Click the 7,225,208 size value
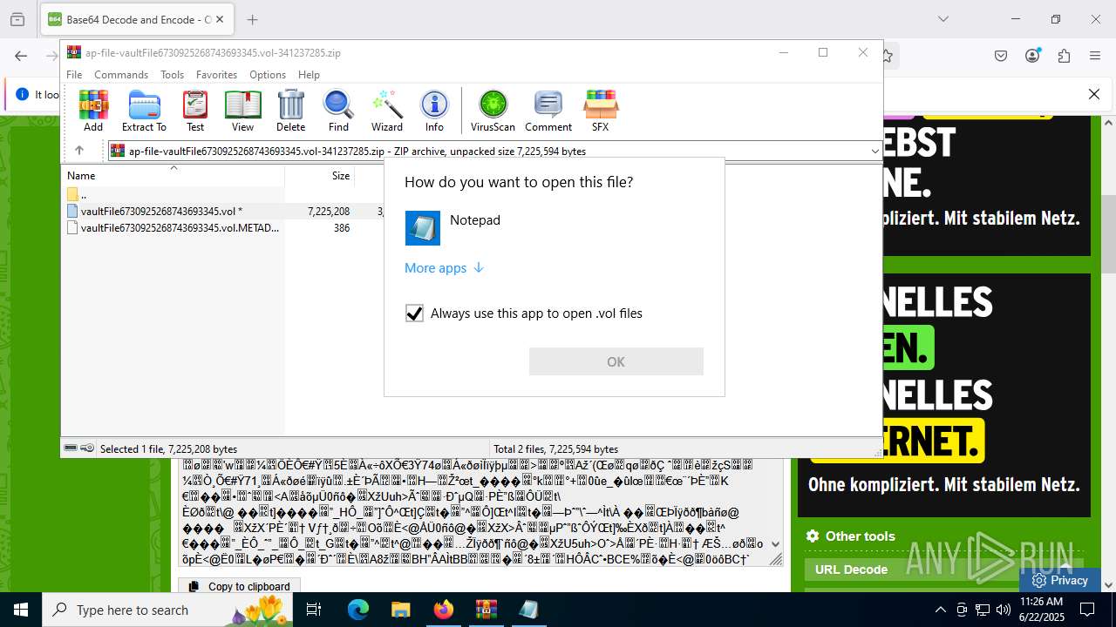This screenshot has height=627, width=1116. (x=329, y=211)
